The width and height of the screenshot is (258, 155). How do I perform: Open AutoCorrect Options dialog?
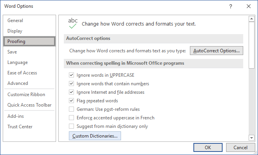click(216, 51)
